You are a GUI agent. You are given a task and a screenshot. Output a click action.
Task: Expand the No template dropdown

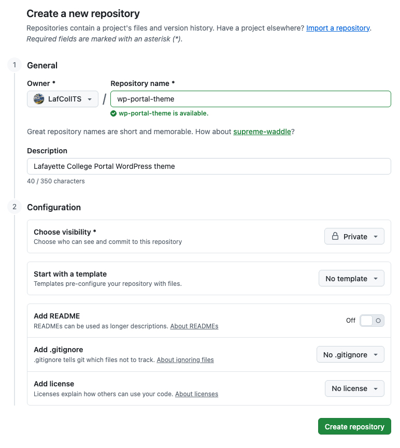pos(351,278)
